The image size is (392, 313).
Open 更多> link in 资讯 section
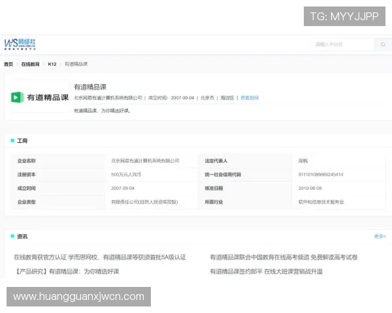coord(380,236)
